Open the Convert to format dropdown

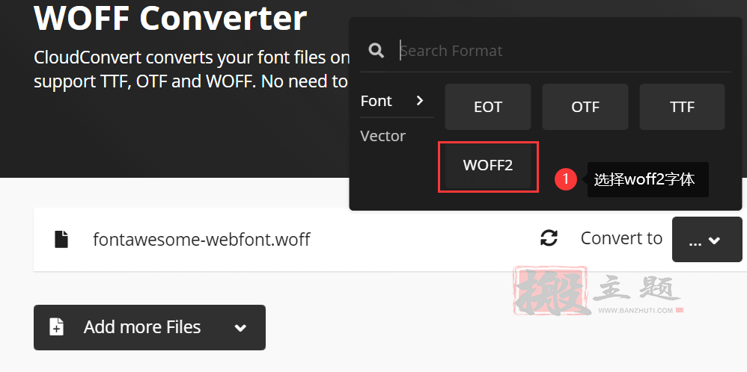coord(707,239)
